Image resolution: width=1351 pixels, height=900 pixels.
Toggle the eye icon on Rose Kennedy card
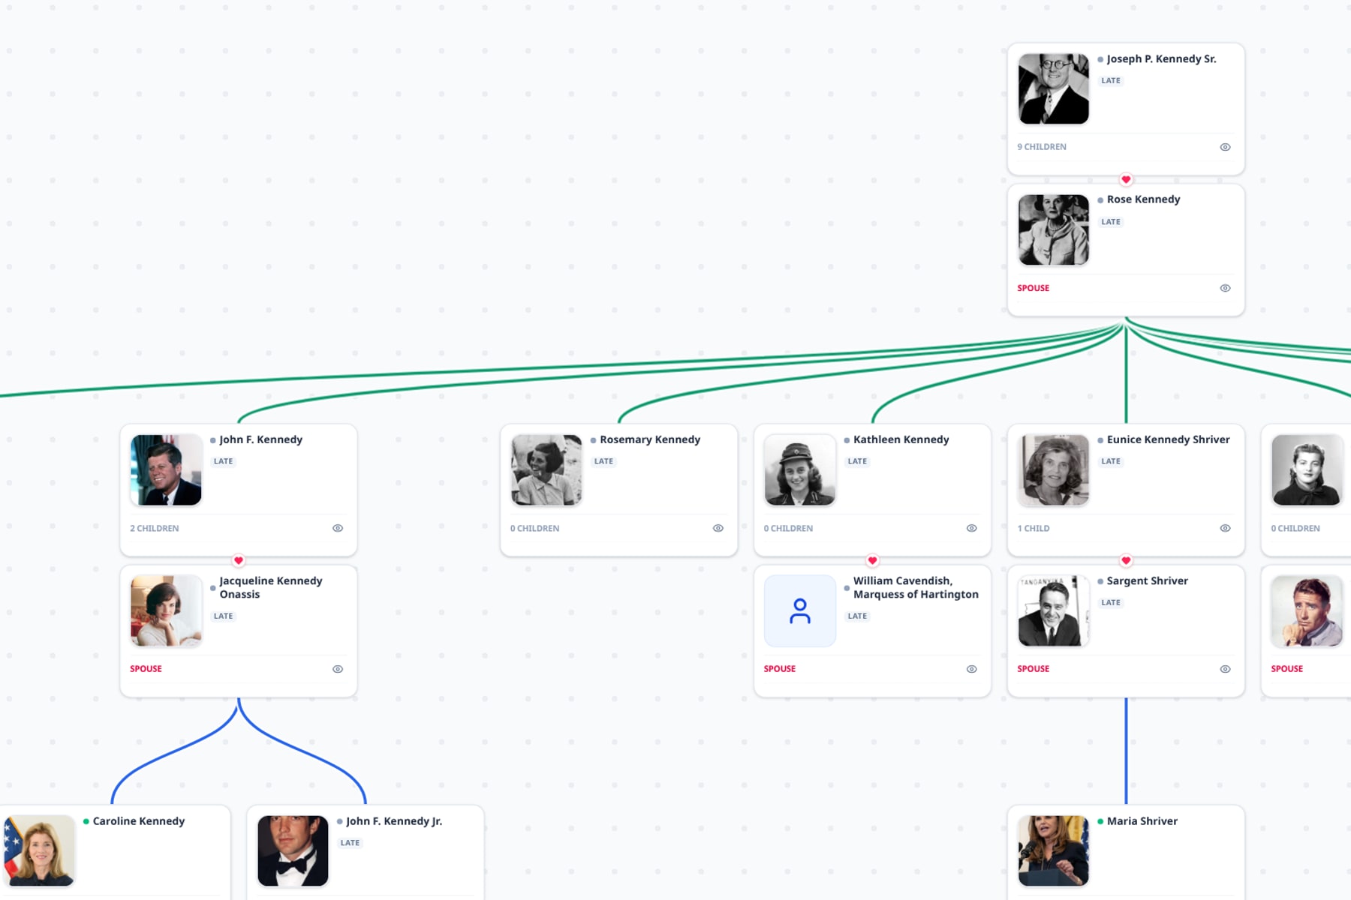tap(1225, 288)
